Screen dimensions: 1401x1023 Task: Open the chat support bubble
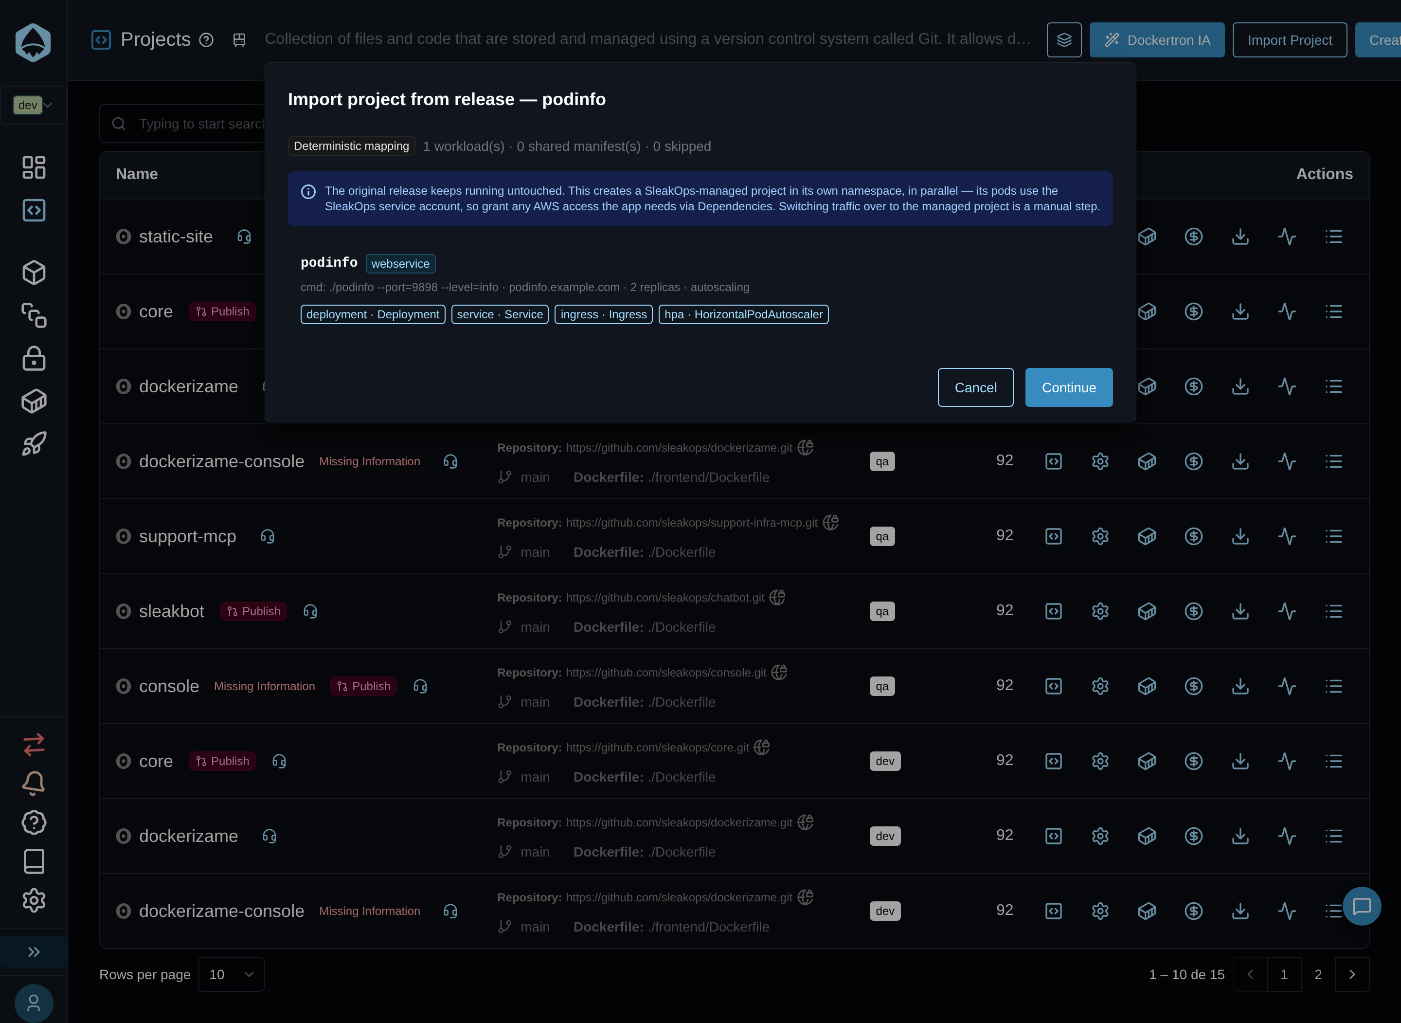pyautogui.click(x=1362, y=906)
